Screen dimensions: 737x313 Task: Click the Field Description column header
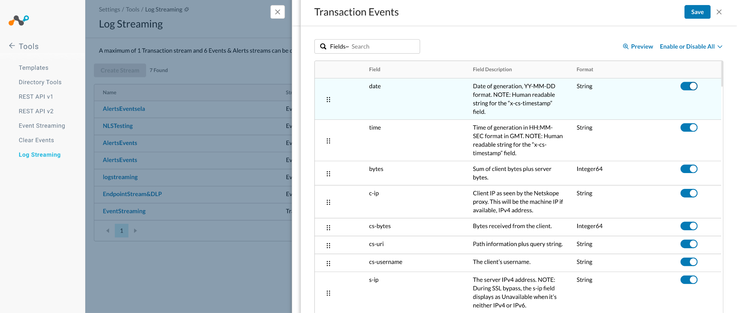492,69
